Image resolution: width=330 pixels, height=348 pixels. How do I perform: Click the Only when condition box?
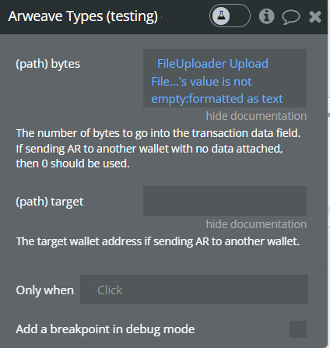click(194, 290)
